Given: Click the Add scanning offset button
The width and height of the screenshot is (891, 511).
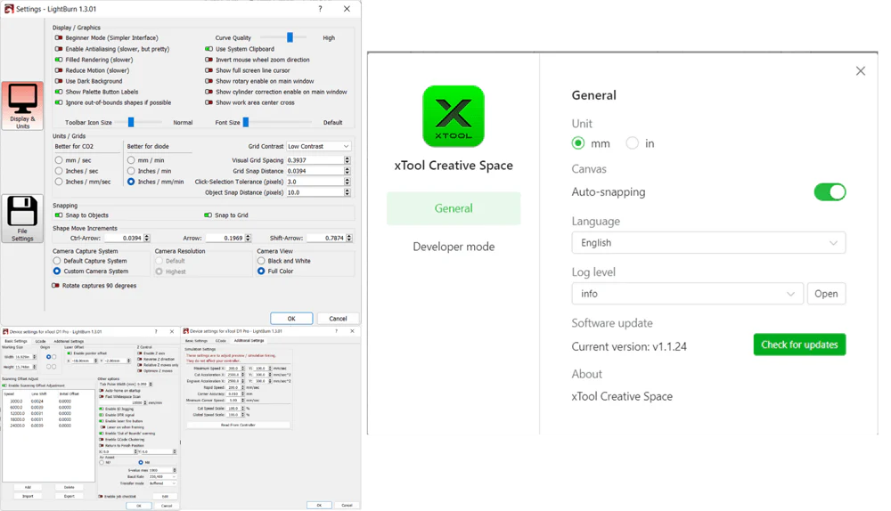Looking at the screenshot, I should click(x=28, y=487).
